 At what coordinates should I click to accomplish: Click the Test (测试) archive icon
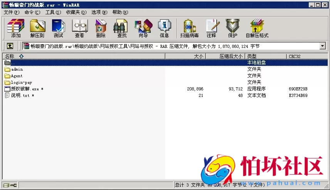click(x=58, y=28)
